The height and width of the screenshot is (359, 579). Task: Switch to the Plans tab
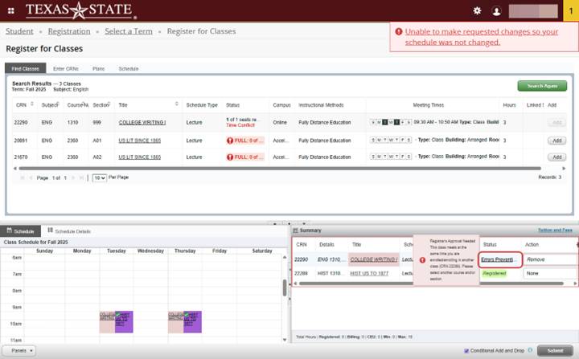(98, 69)
